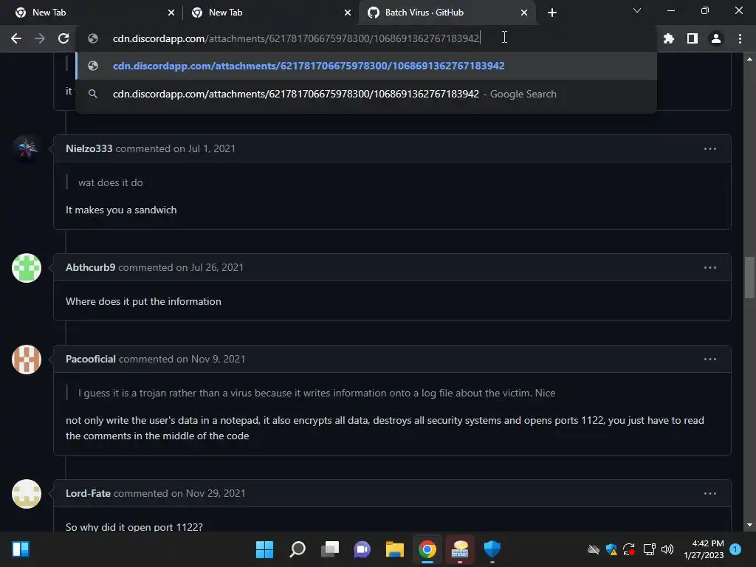
Task: Click the 'on Jul 1, 2021' timestamp link
Action: (x=204, y=148)
